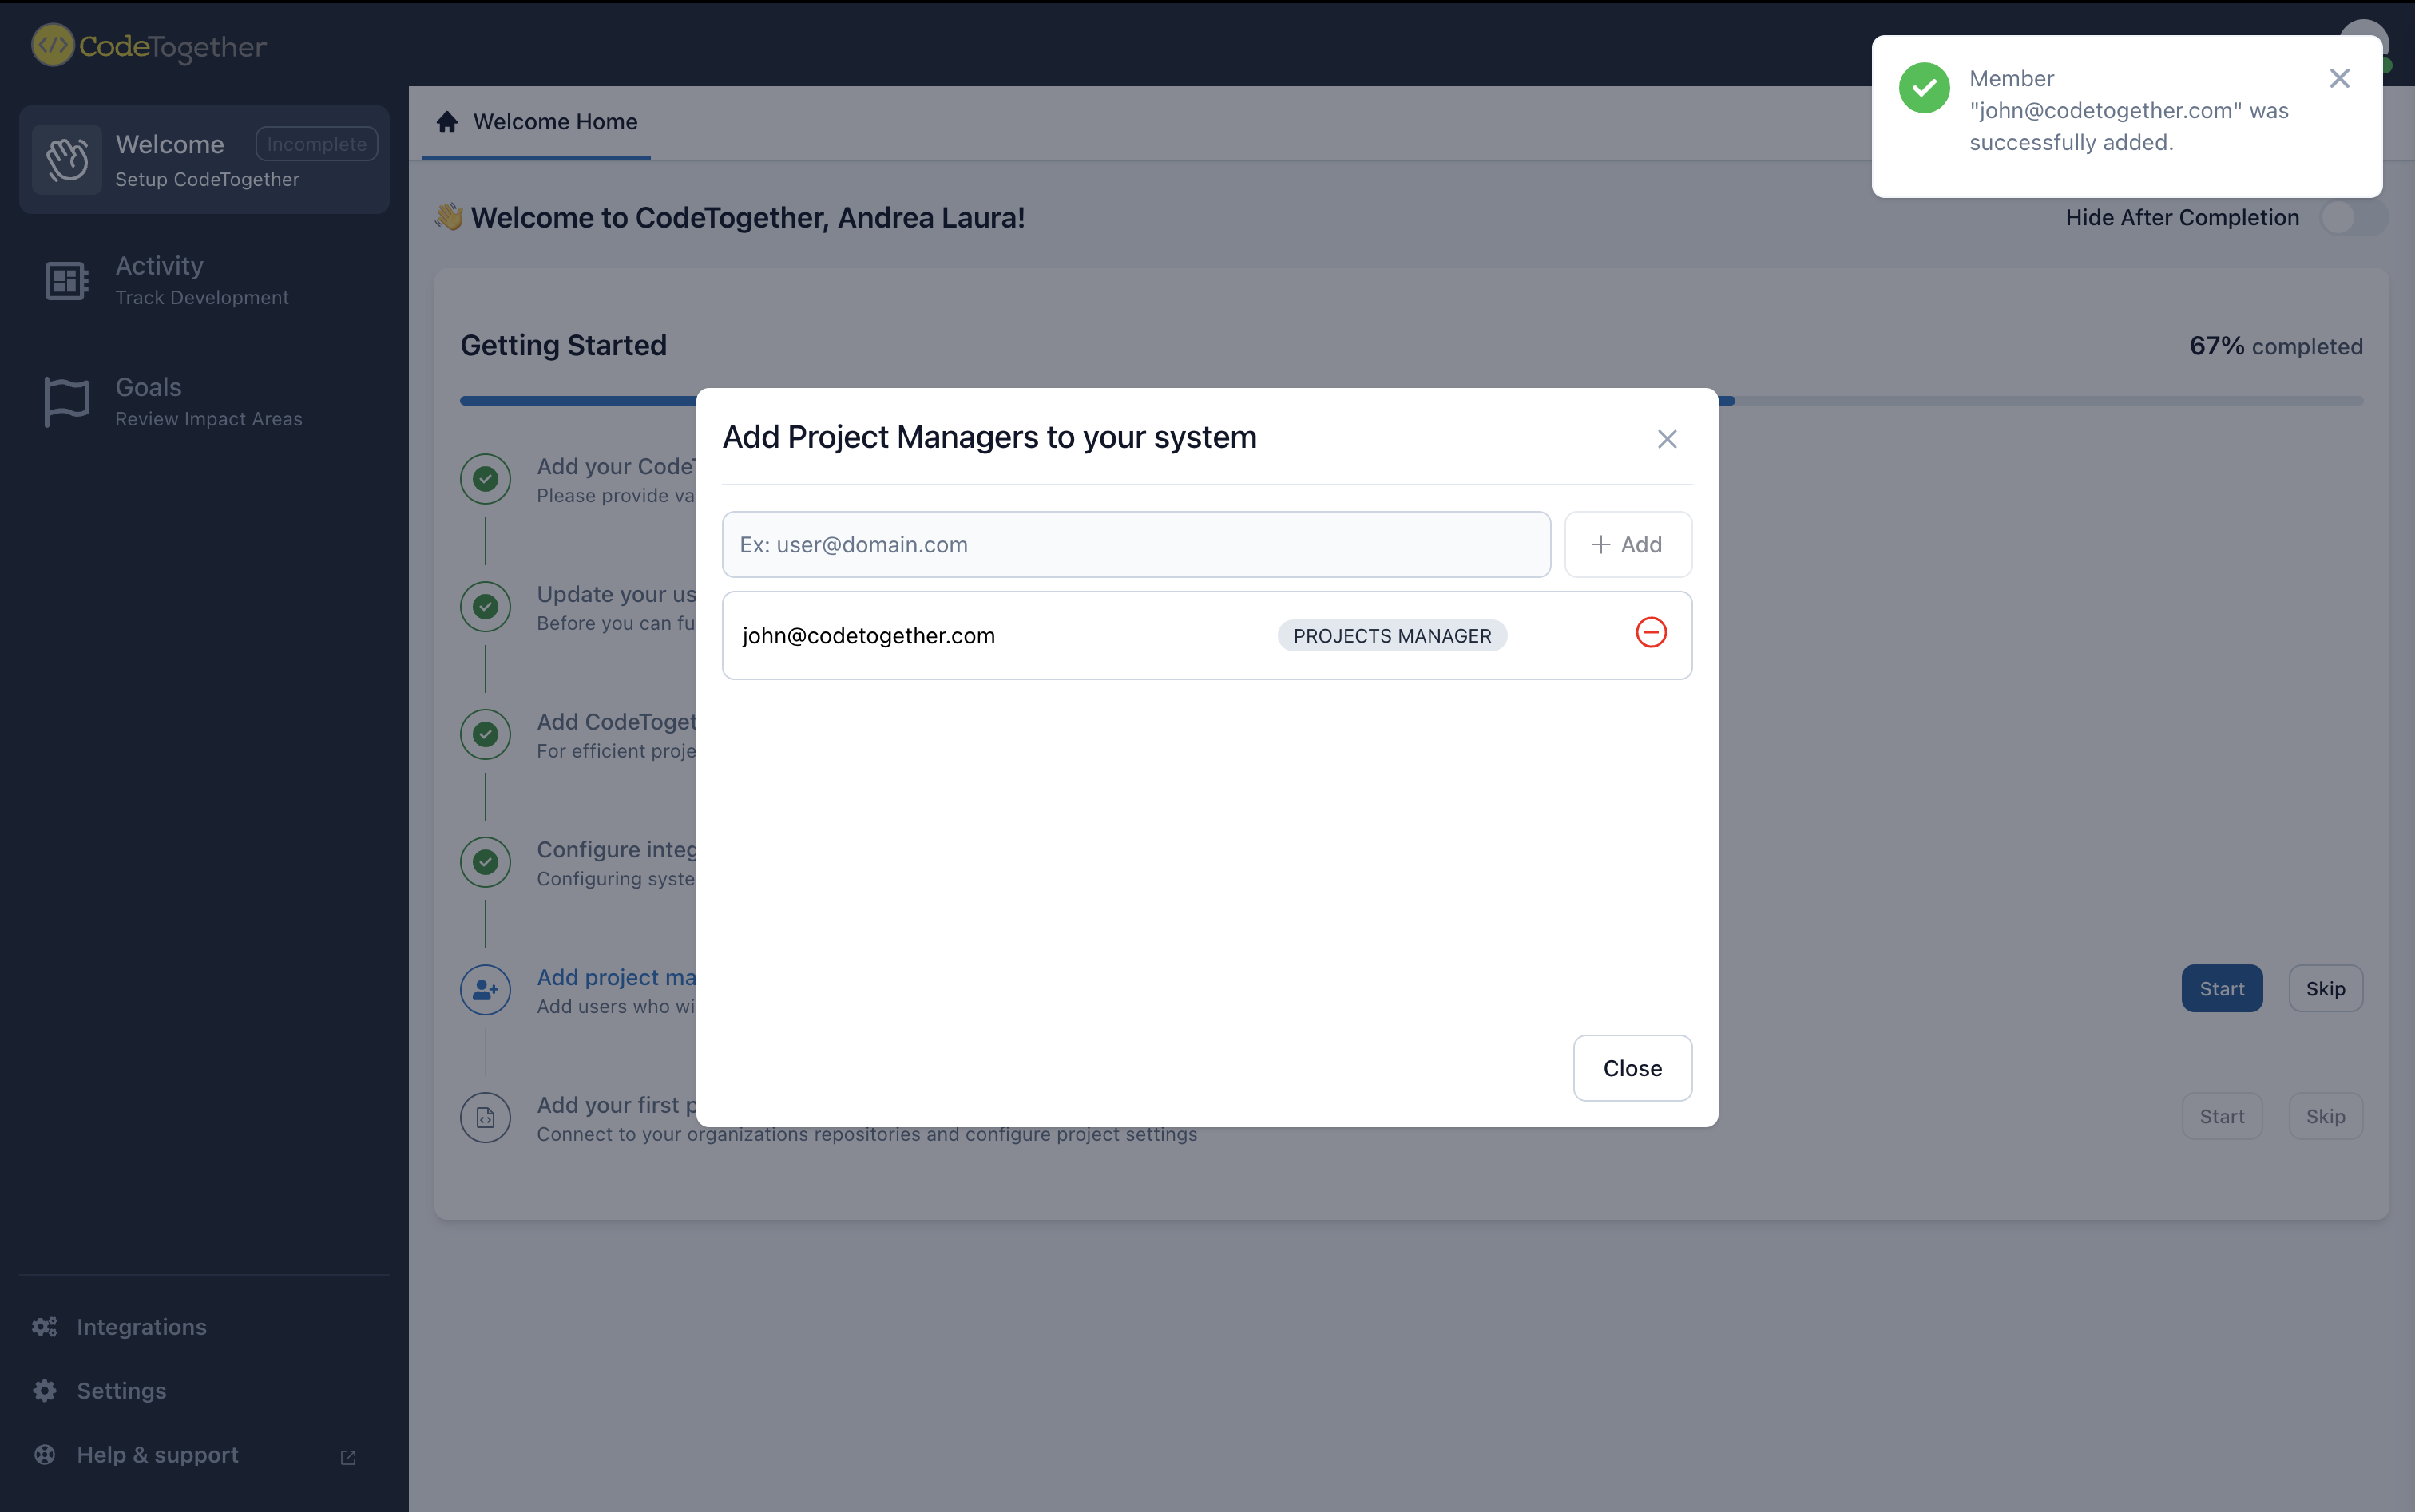Click Skip for Add your first project step
The height and width of the screenshot is (1512, 2415).
pyautogui.click(x=2325, y=1116)
